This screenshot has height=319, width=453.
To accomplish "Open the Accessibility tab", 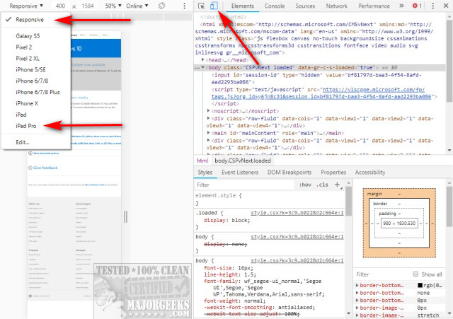I will (370, 173).
